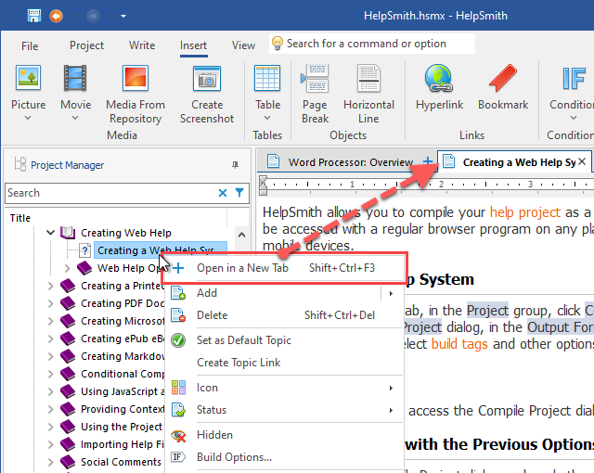Insert a Horizontal Line
Image resolution: width=594 pixels, height=473 pixels.
coord(368,94)
